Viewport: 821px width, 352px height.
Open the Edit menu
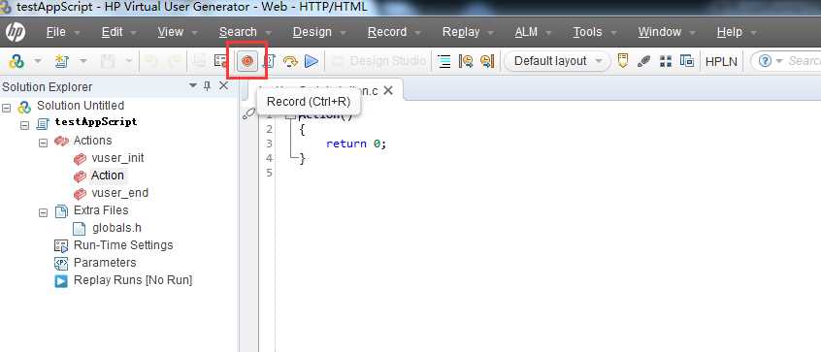[x=112, y=32]
